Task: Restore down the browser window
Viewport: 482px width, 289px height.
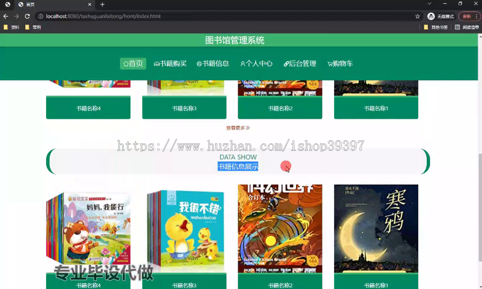Action: point(460,4)
